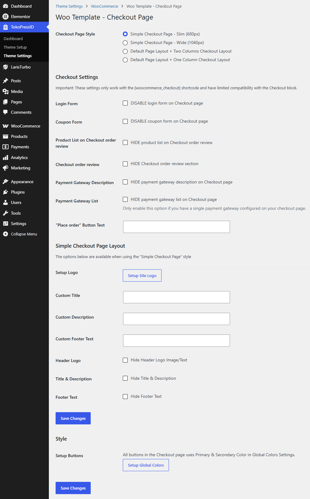Click the Appearance brush icon
310x499 pixels.
[5, 182]
